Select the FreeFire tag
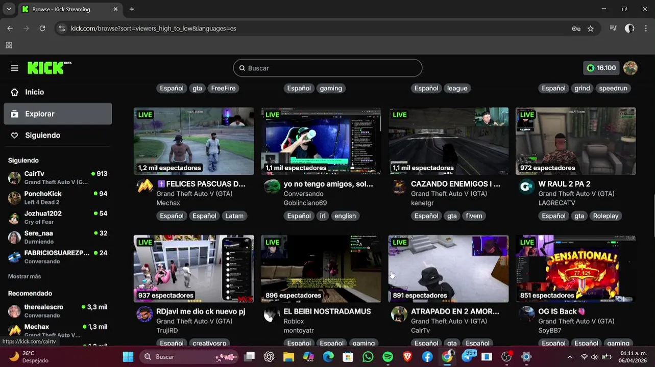 [x=223, y=88]
